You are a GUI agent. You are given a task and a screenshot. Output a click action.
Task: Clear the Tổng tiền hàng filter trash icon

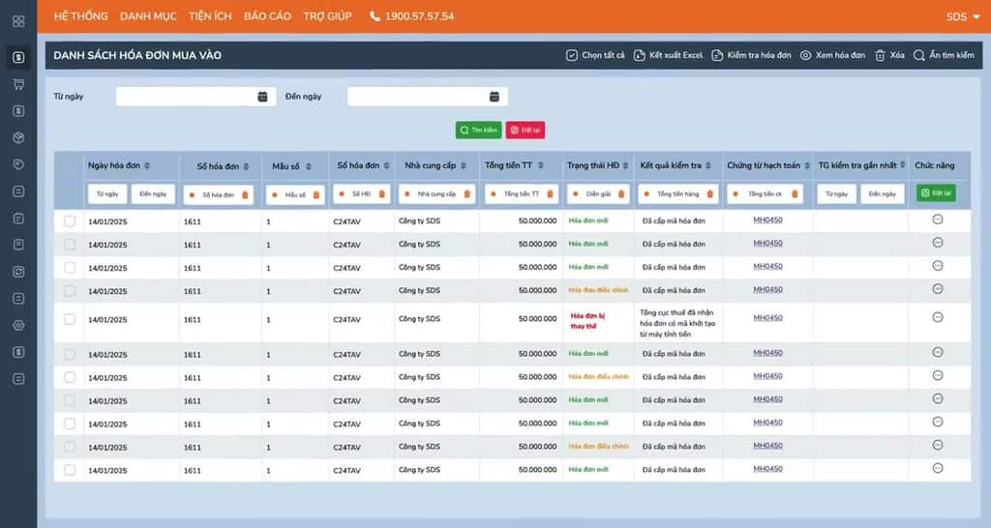[709, 194]
